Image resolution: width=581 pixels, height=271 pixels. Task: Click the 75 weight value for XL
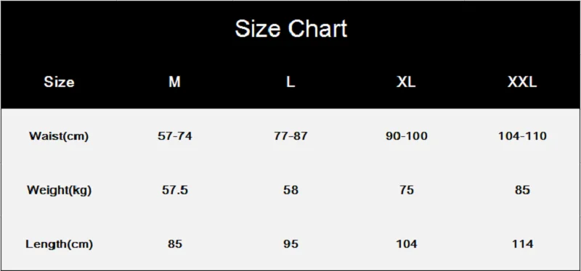(x=406, y=190)
